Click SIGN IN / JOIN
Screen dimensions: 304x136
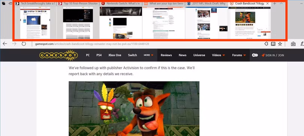(x=273, y=55)
